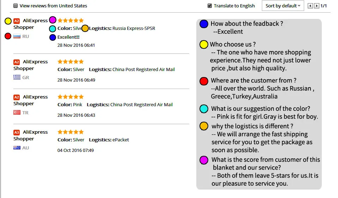
Task: Click the Greece flag icon
Action: coord(17,77)
